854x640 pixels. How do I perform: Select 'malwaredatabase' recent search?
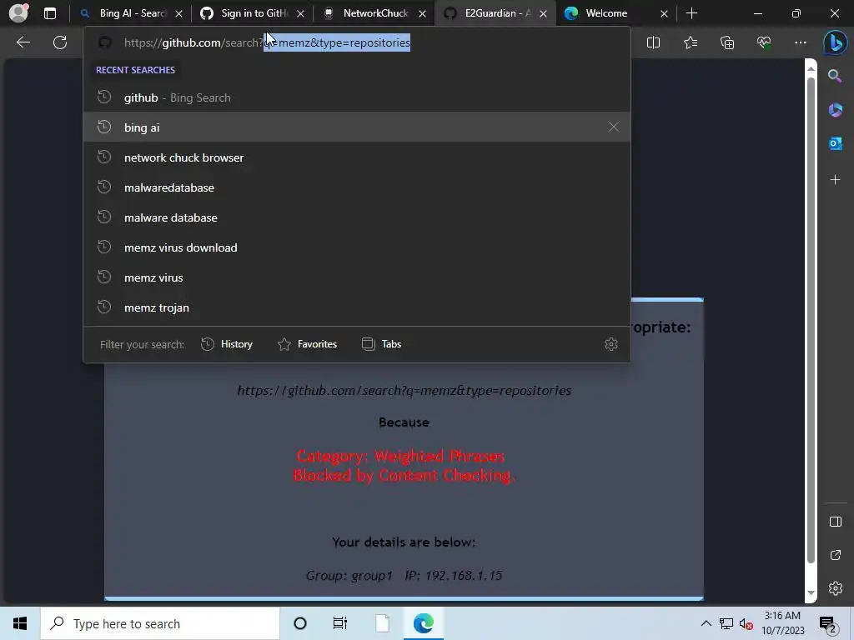click(x=357, y=187)
